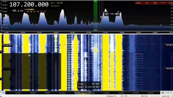The width and height of the screenshot is (173, 97).
Task: Open the Scale... settings
Action: click(139, 3)
